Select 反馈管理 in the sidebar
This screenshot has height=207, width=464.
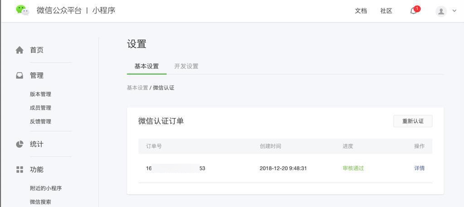coord(40,121)
